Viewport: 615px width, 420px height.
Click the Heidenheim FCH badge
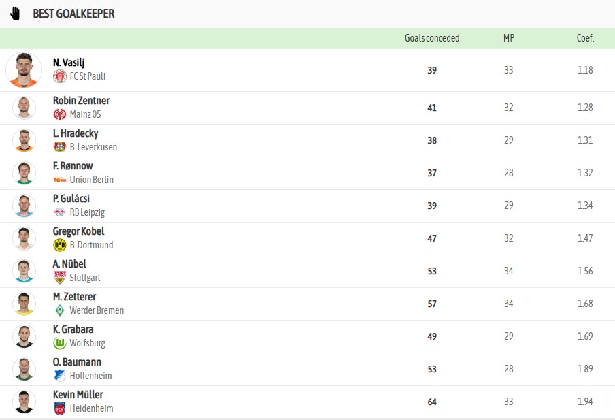(60, 408)
